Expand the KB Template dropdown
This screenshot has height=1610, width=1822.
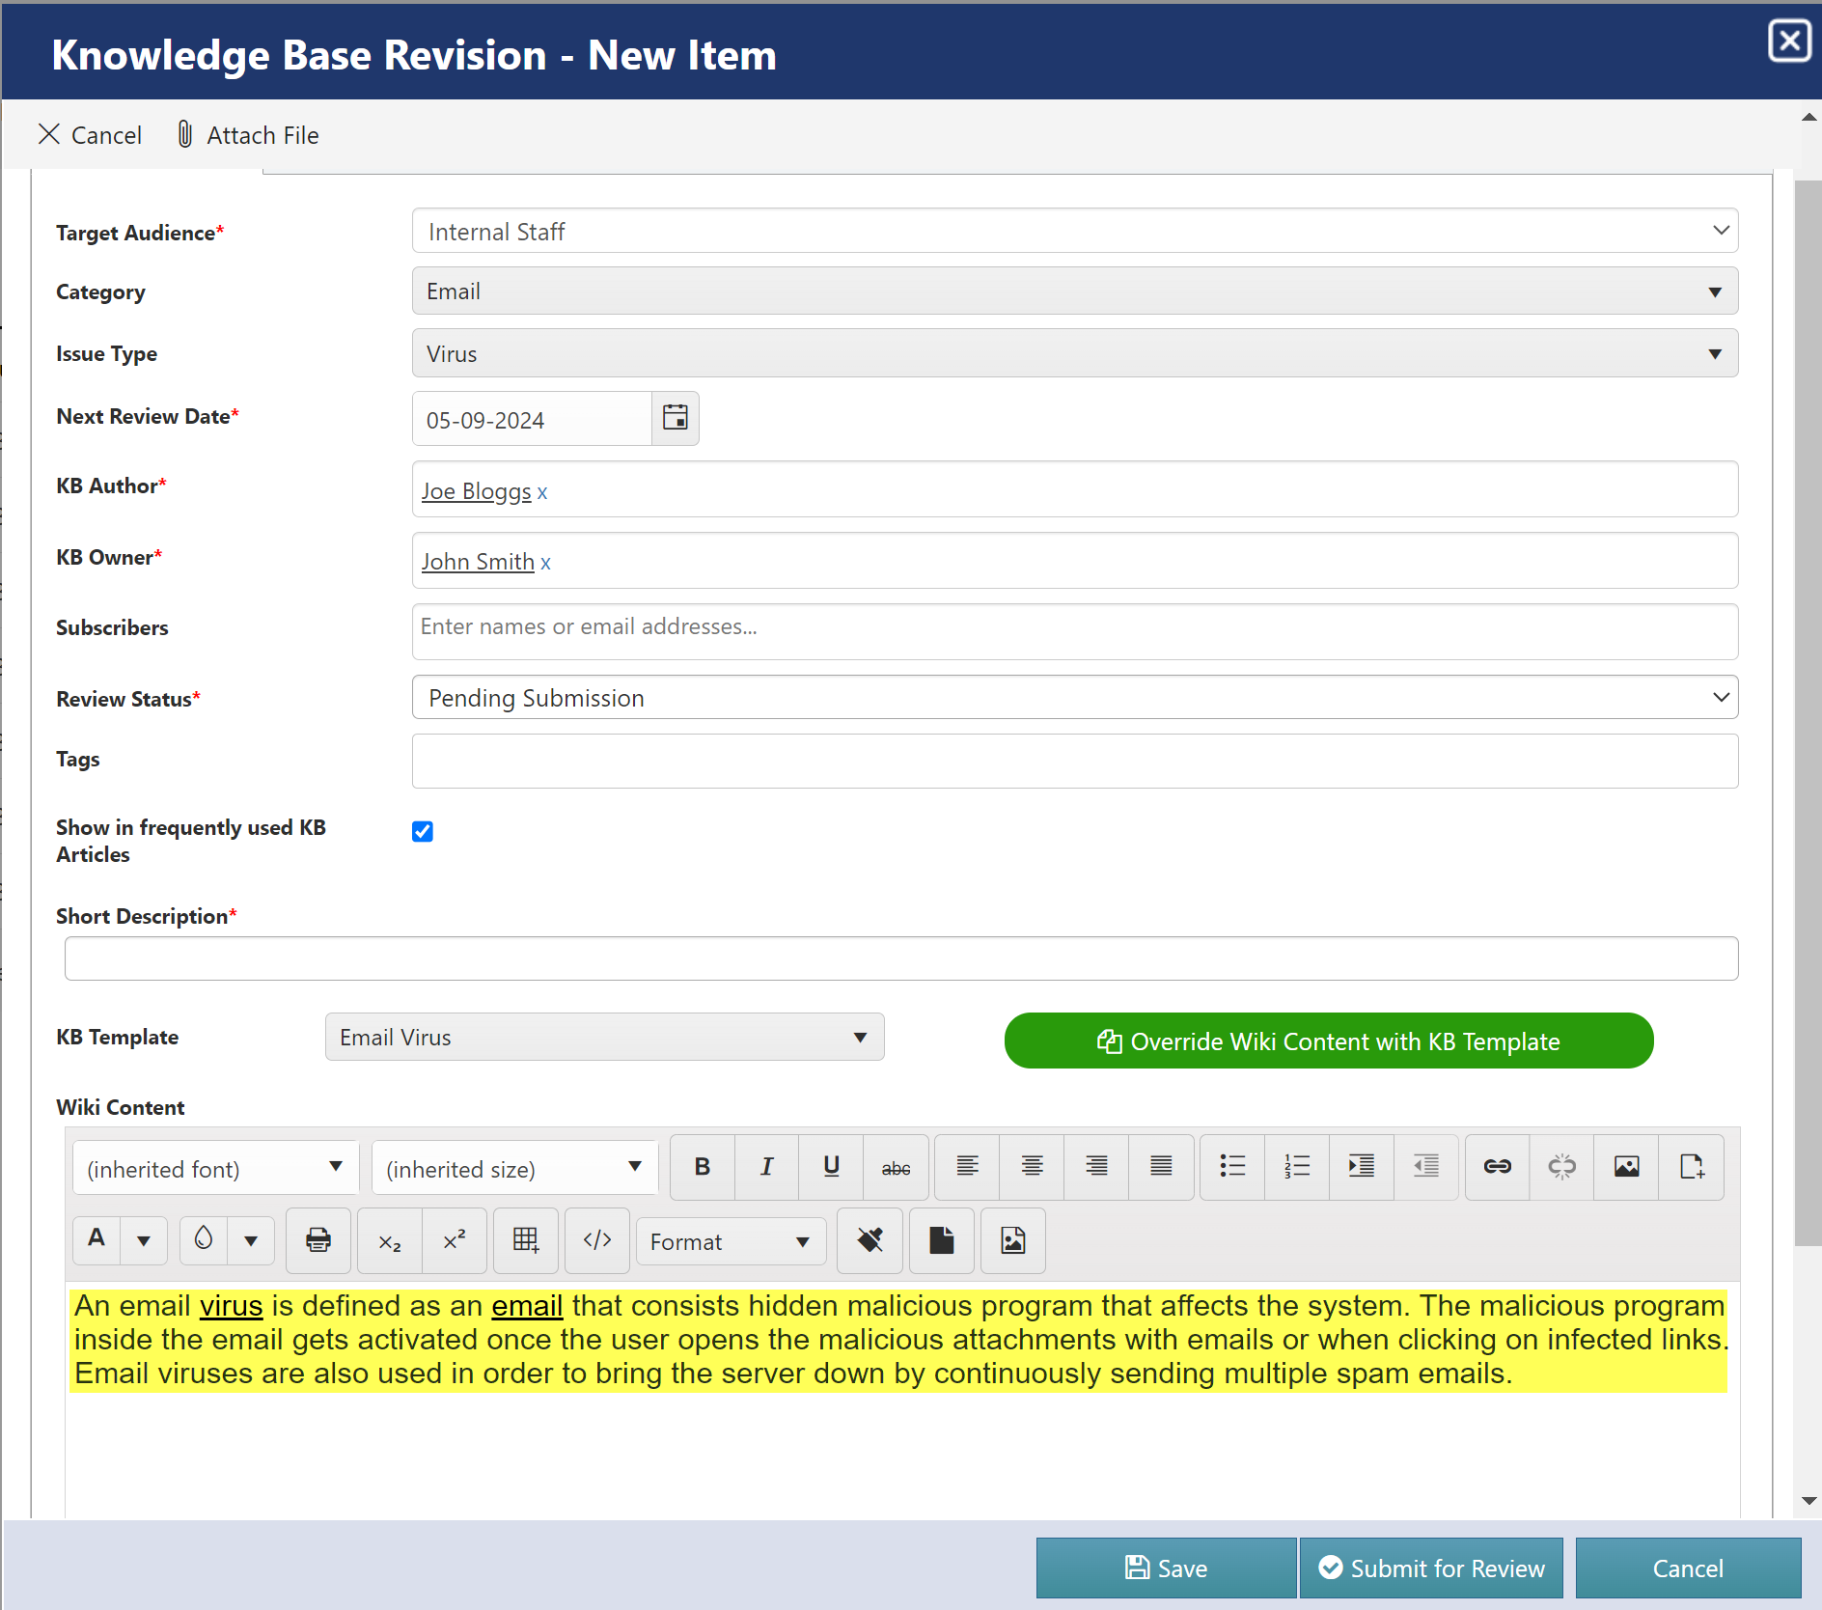tap(604, 1037)
